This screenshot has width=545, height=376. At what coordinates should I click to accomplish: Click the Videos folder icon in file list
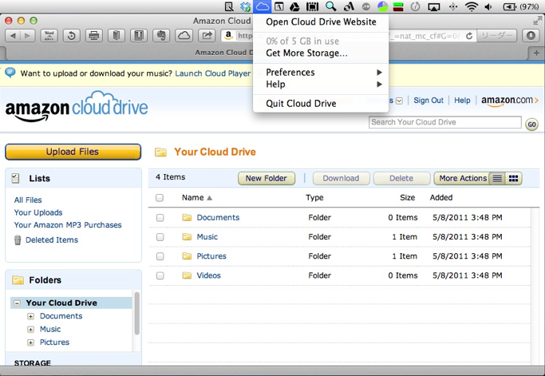point(187,275)
